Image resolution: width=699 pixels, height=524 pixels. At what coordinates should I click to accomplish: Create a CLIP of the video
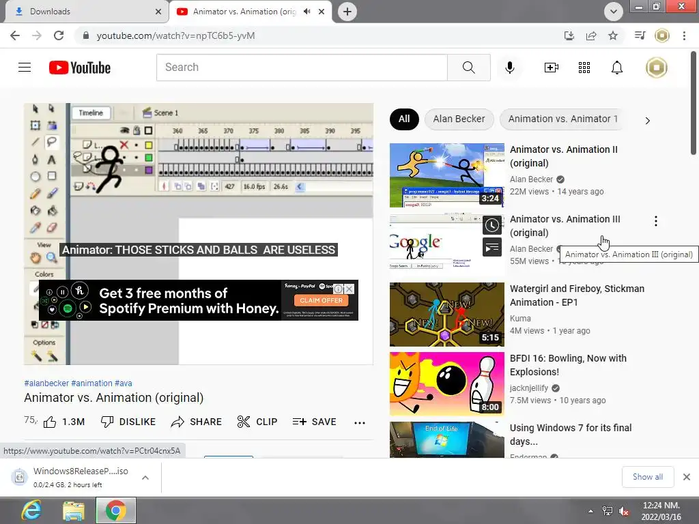(257, 422)
